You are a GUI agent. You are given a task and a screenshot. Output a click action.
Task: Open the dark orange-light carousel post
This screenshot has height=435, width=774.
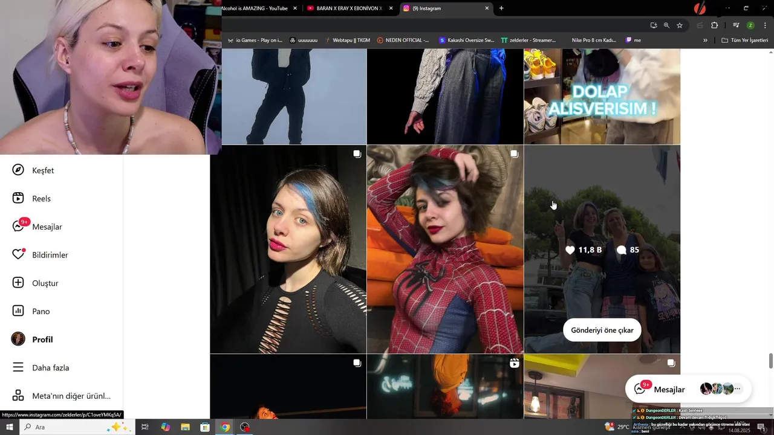(x=288, y=387)
